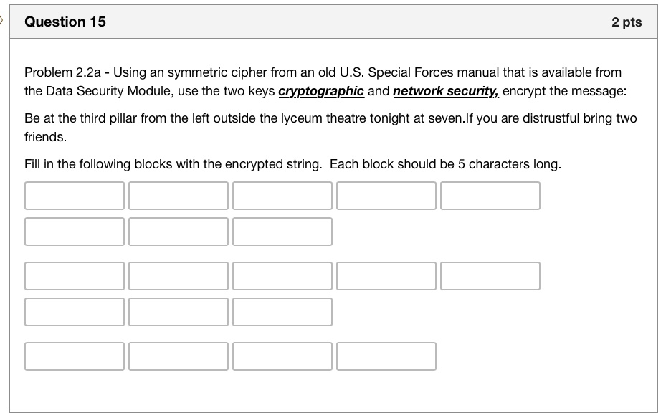Click the second input block in the third row
The width and height of the screenshot is (671, 413).
(179, 276)
